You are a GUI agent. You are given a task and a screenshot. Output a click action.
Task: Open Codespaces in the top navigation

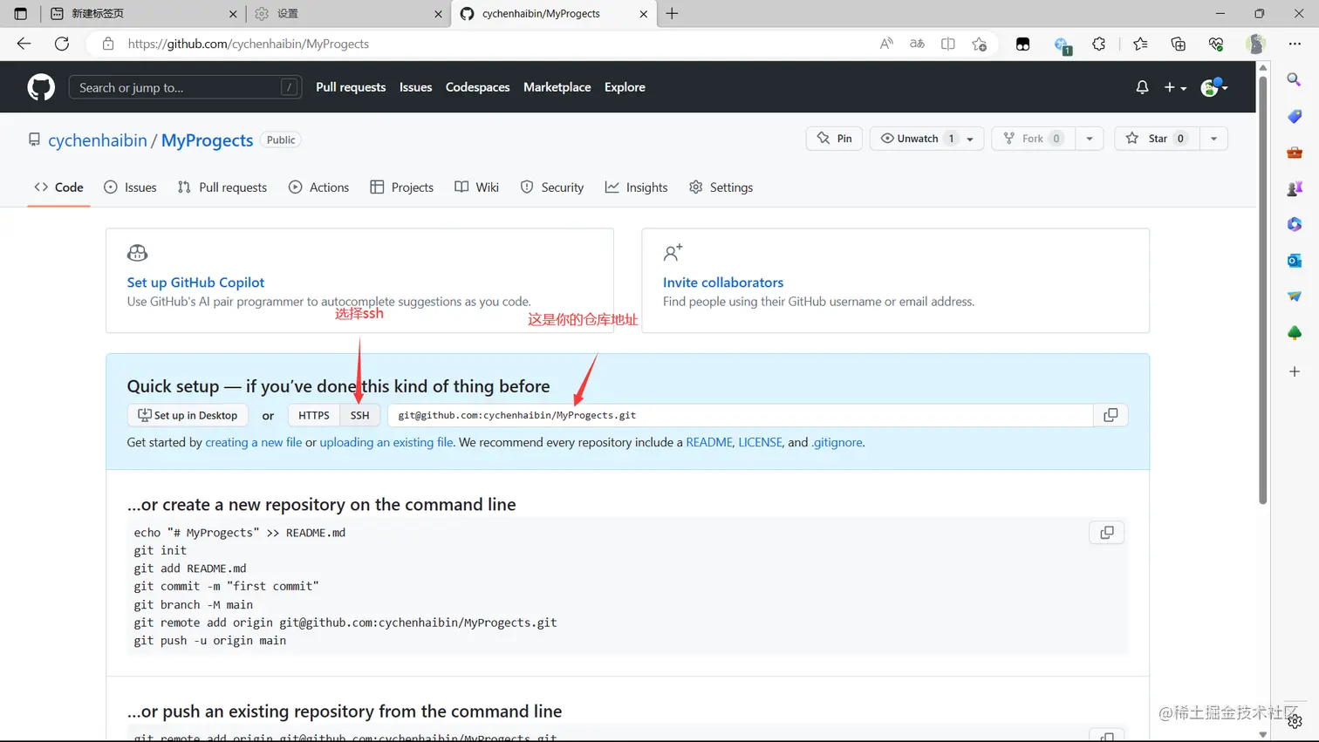477,87
